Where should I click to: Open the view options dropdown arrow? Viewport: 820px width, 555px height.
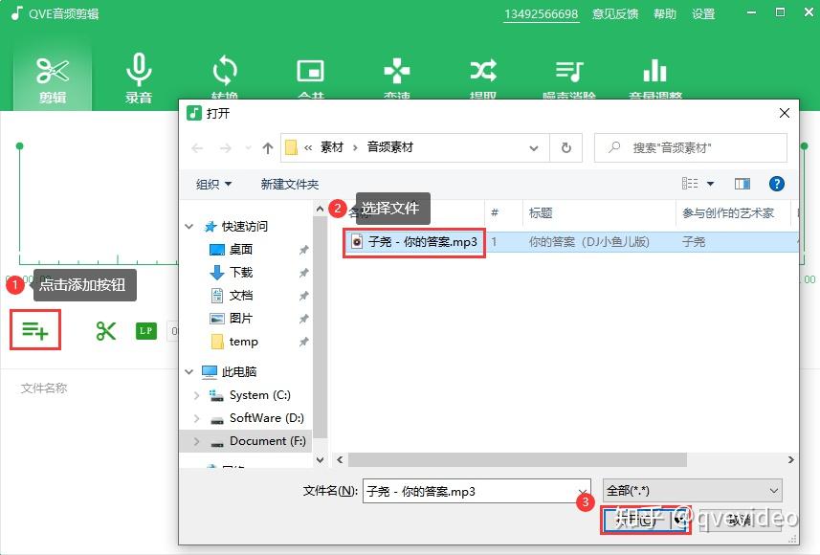click(x=710, y=184)
